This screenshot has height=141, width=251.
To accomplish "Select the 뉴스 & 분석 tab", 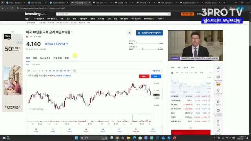I will point(45,58).
